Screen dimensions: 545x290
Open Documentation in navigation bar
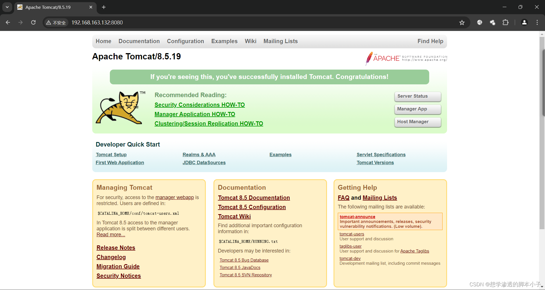tap(139, 41)
